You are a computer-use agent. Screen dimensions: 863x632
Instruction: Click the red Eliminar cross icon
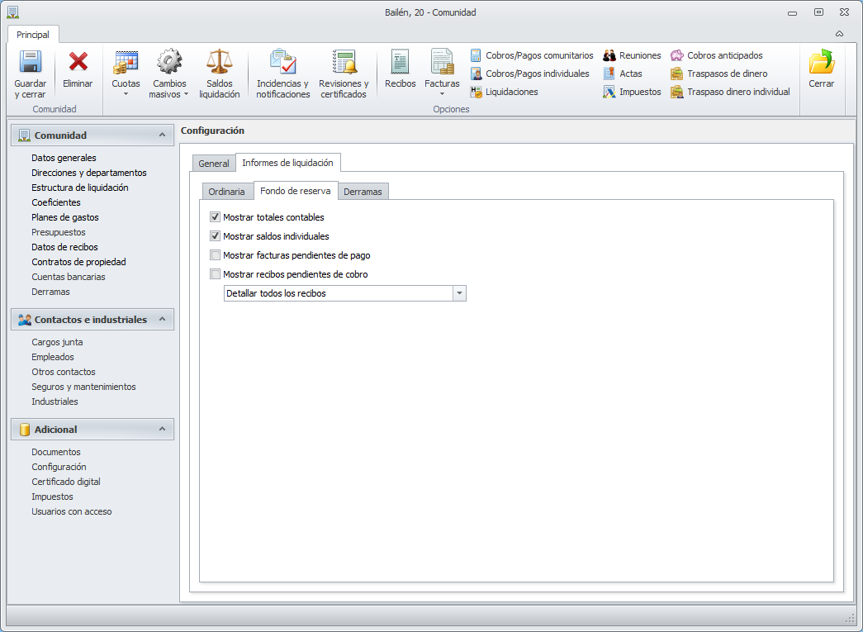78,61
